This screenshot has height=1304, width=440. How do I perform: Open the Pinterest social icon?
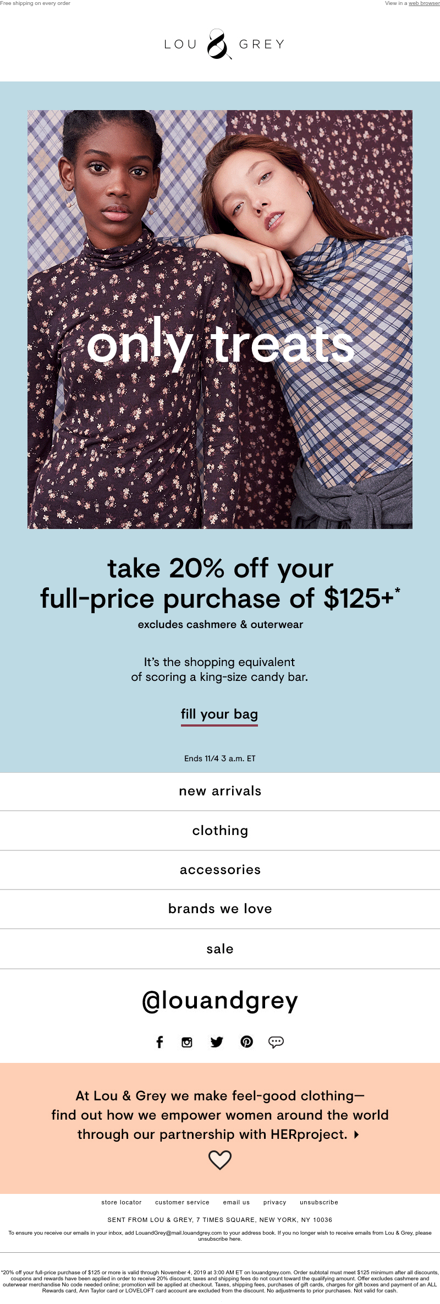point(246,1041)
